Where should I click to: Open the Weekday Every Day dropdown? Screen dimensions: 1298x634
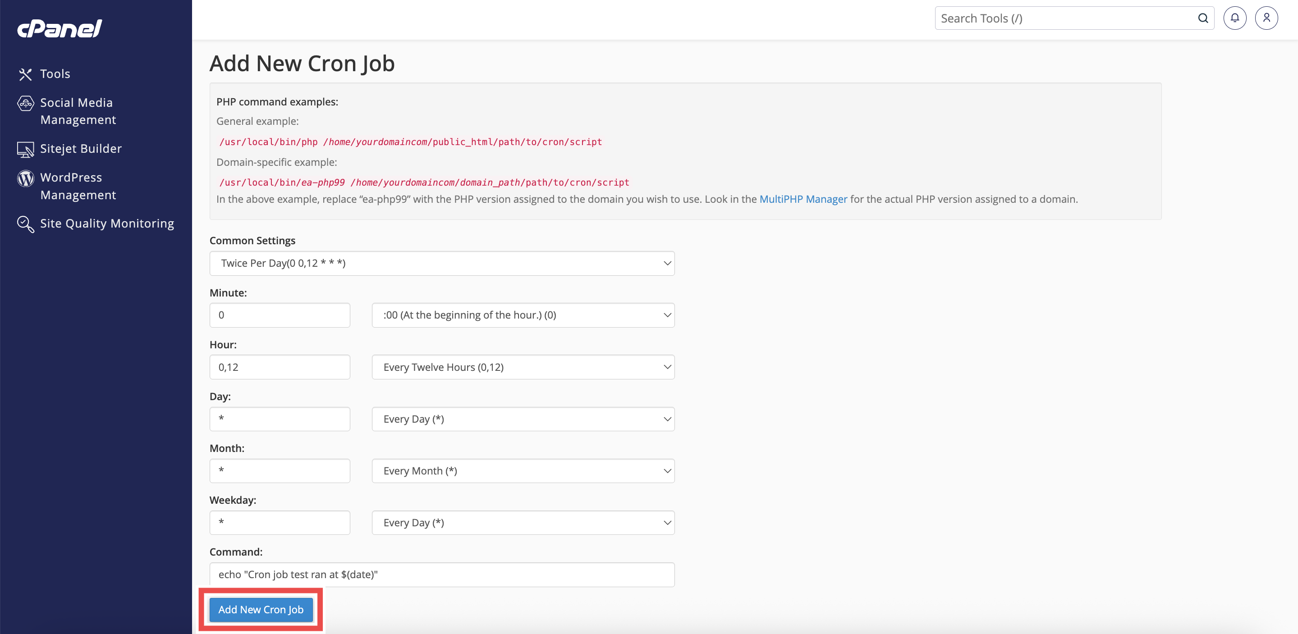pos(523,523)
